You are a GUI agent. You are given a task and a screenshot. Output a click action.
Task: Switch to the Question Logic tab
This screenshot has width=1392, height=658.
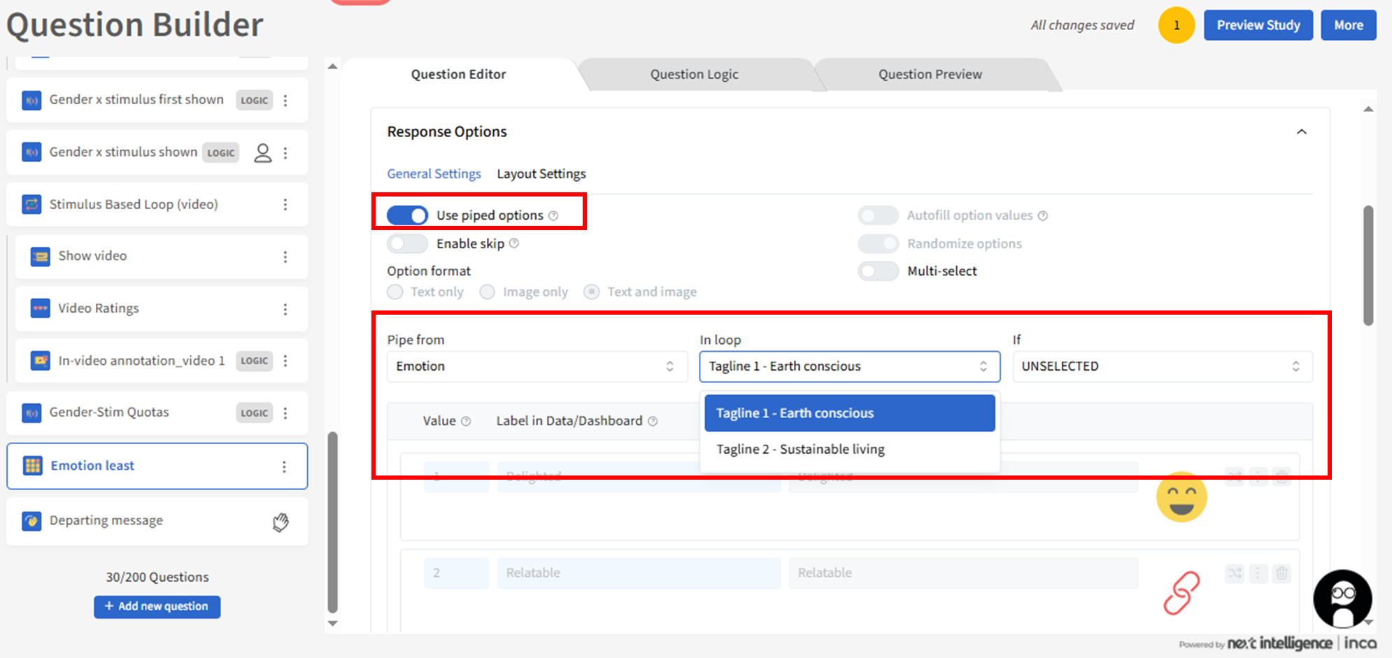click(x=694, y=74)
